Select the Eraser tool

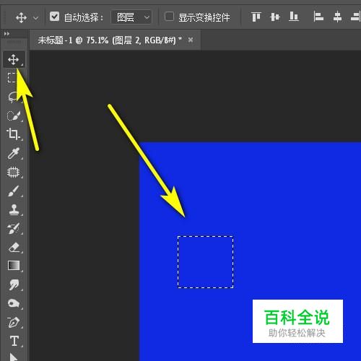point(14,247)
